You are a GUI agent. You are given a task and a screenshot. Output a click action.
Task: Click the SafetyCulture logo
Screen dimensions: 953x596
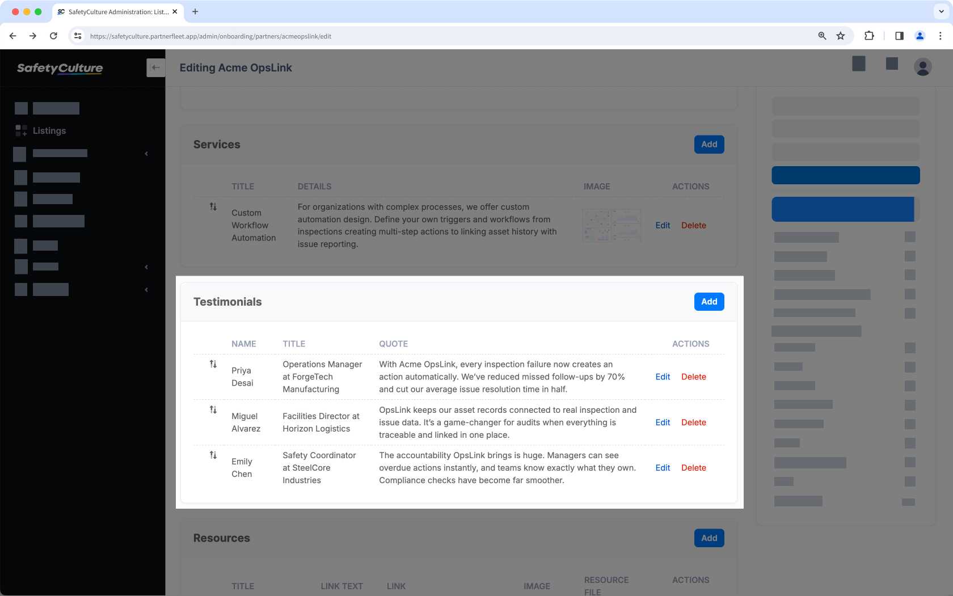tap(60, 68)
